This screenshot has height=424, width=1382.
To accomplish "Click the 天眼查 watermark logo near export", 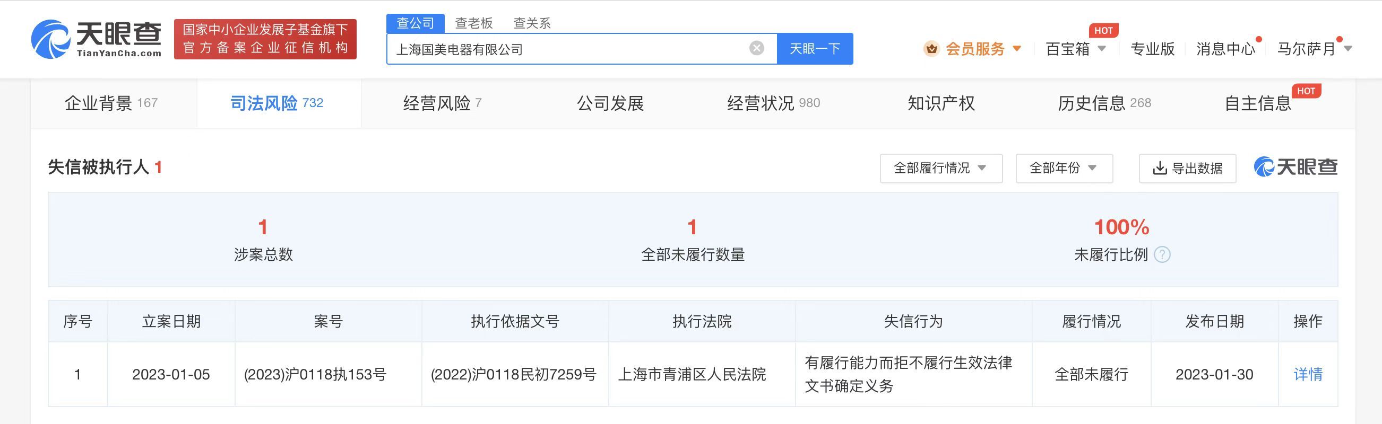I will (x=1295, y=167).
